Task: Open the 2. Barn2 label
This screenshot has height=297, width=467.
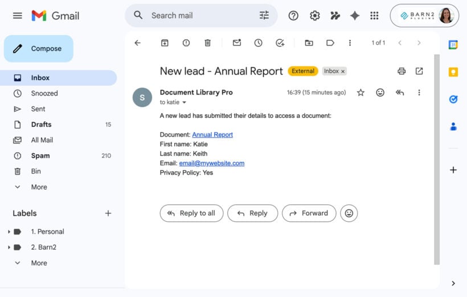Action: click(x=44, y=247)
